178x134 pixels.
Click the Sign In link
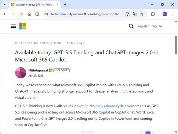pyautogui.click(x=157, y=26)
